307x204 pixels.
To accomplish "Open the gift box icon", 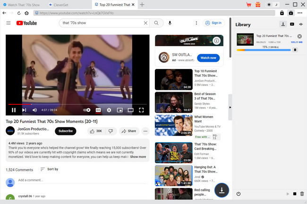I will (x=258, y=5).
